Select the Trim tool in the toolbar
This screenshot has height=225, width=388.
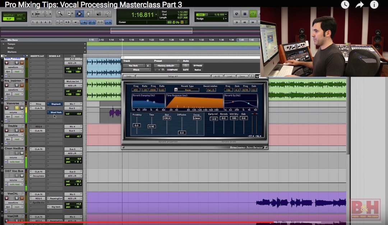coord(70,13)
